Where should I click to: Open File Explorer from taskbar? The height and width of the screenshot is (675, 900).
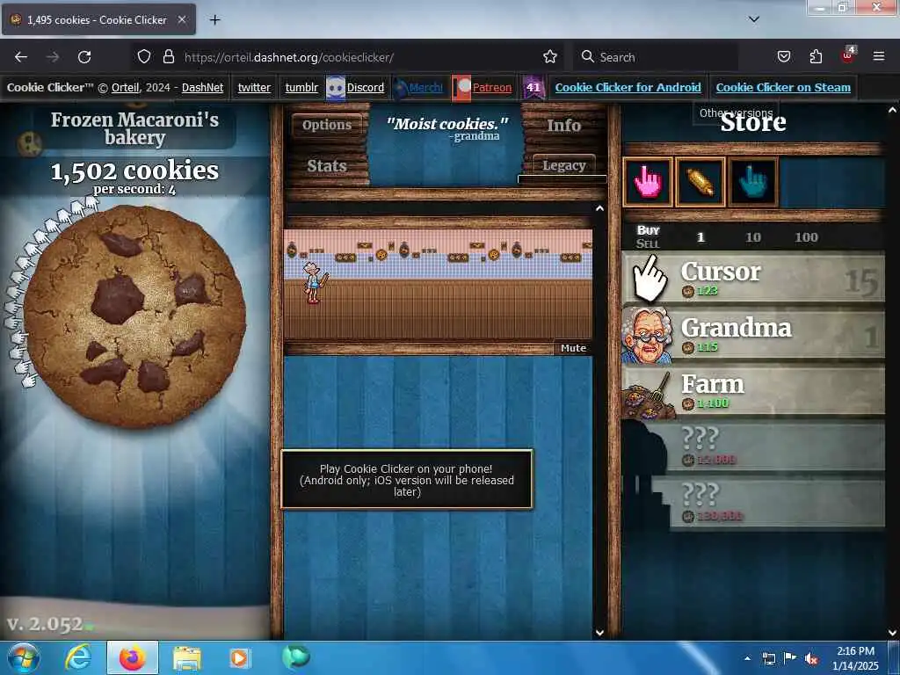(186, 657)
